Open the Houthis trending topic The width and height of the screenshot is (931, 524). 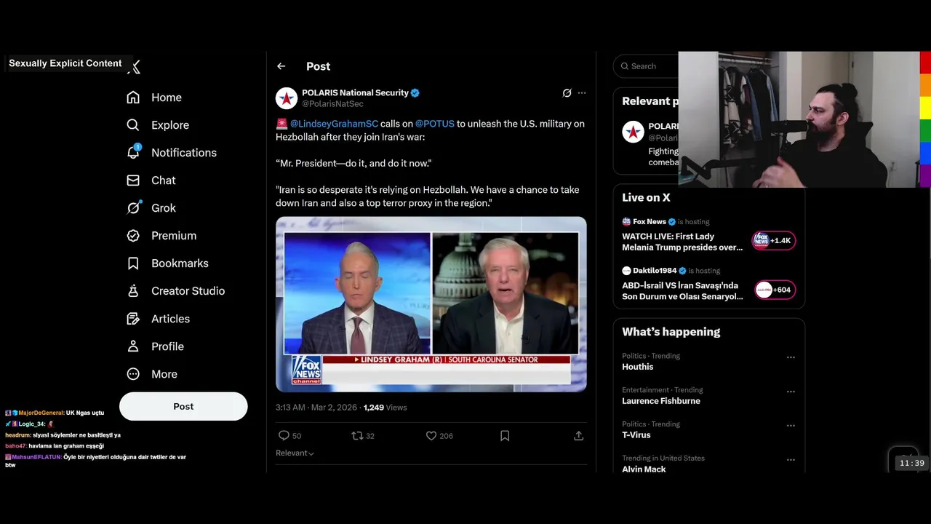point(638,367)
